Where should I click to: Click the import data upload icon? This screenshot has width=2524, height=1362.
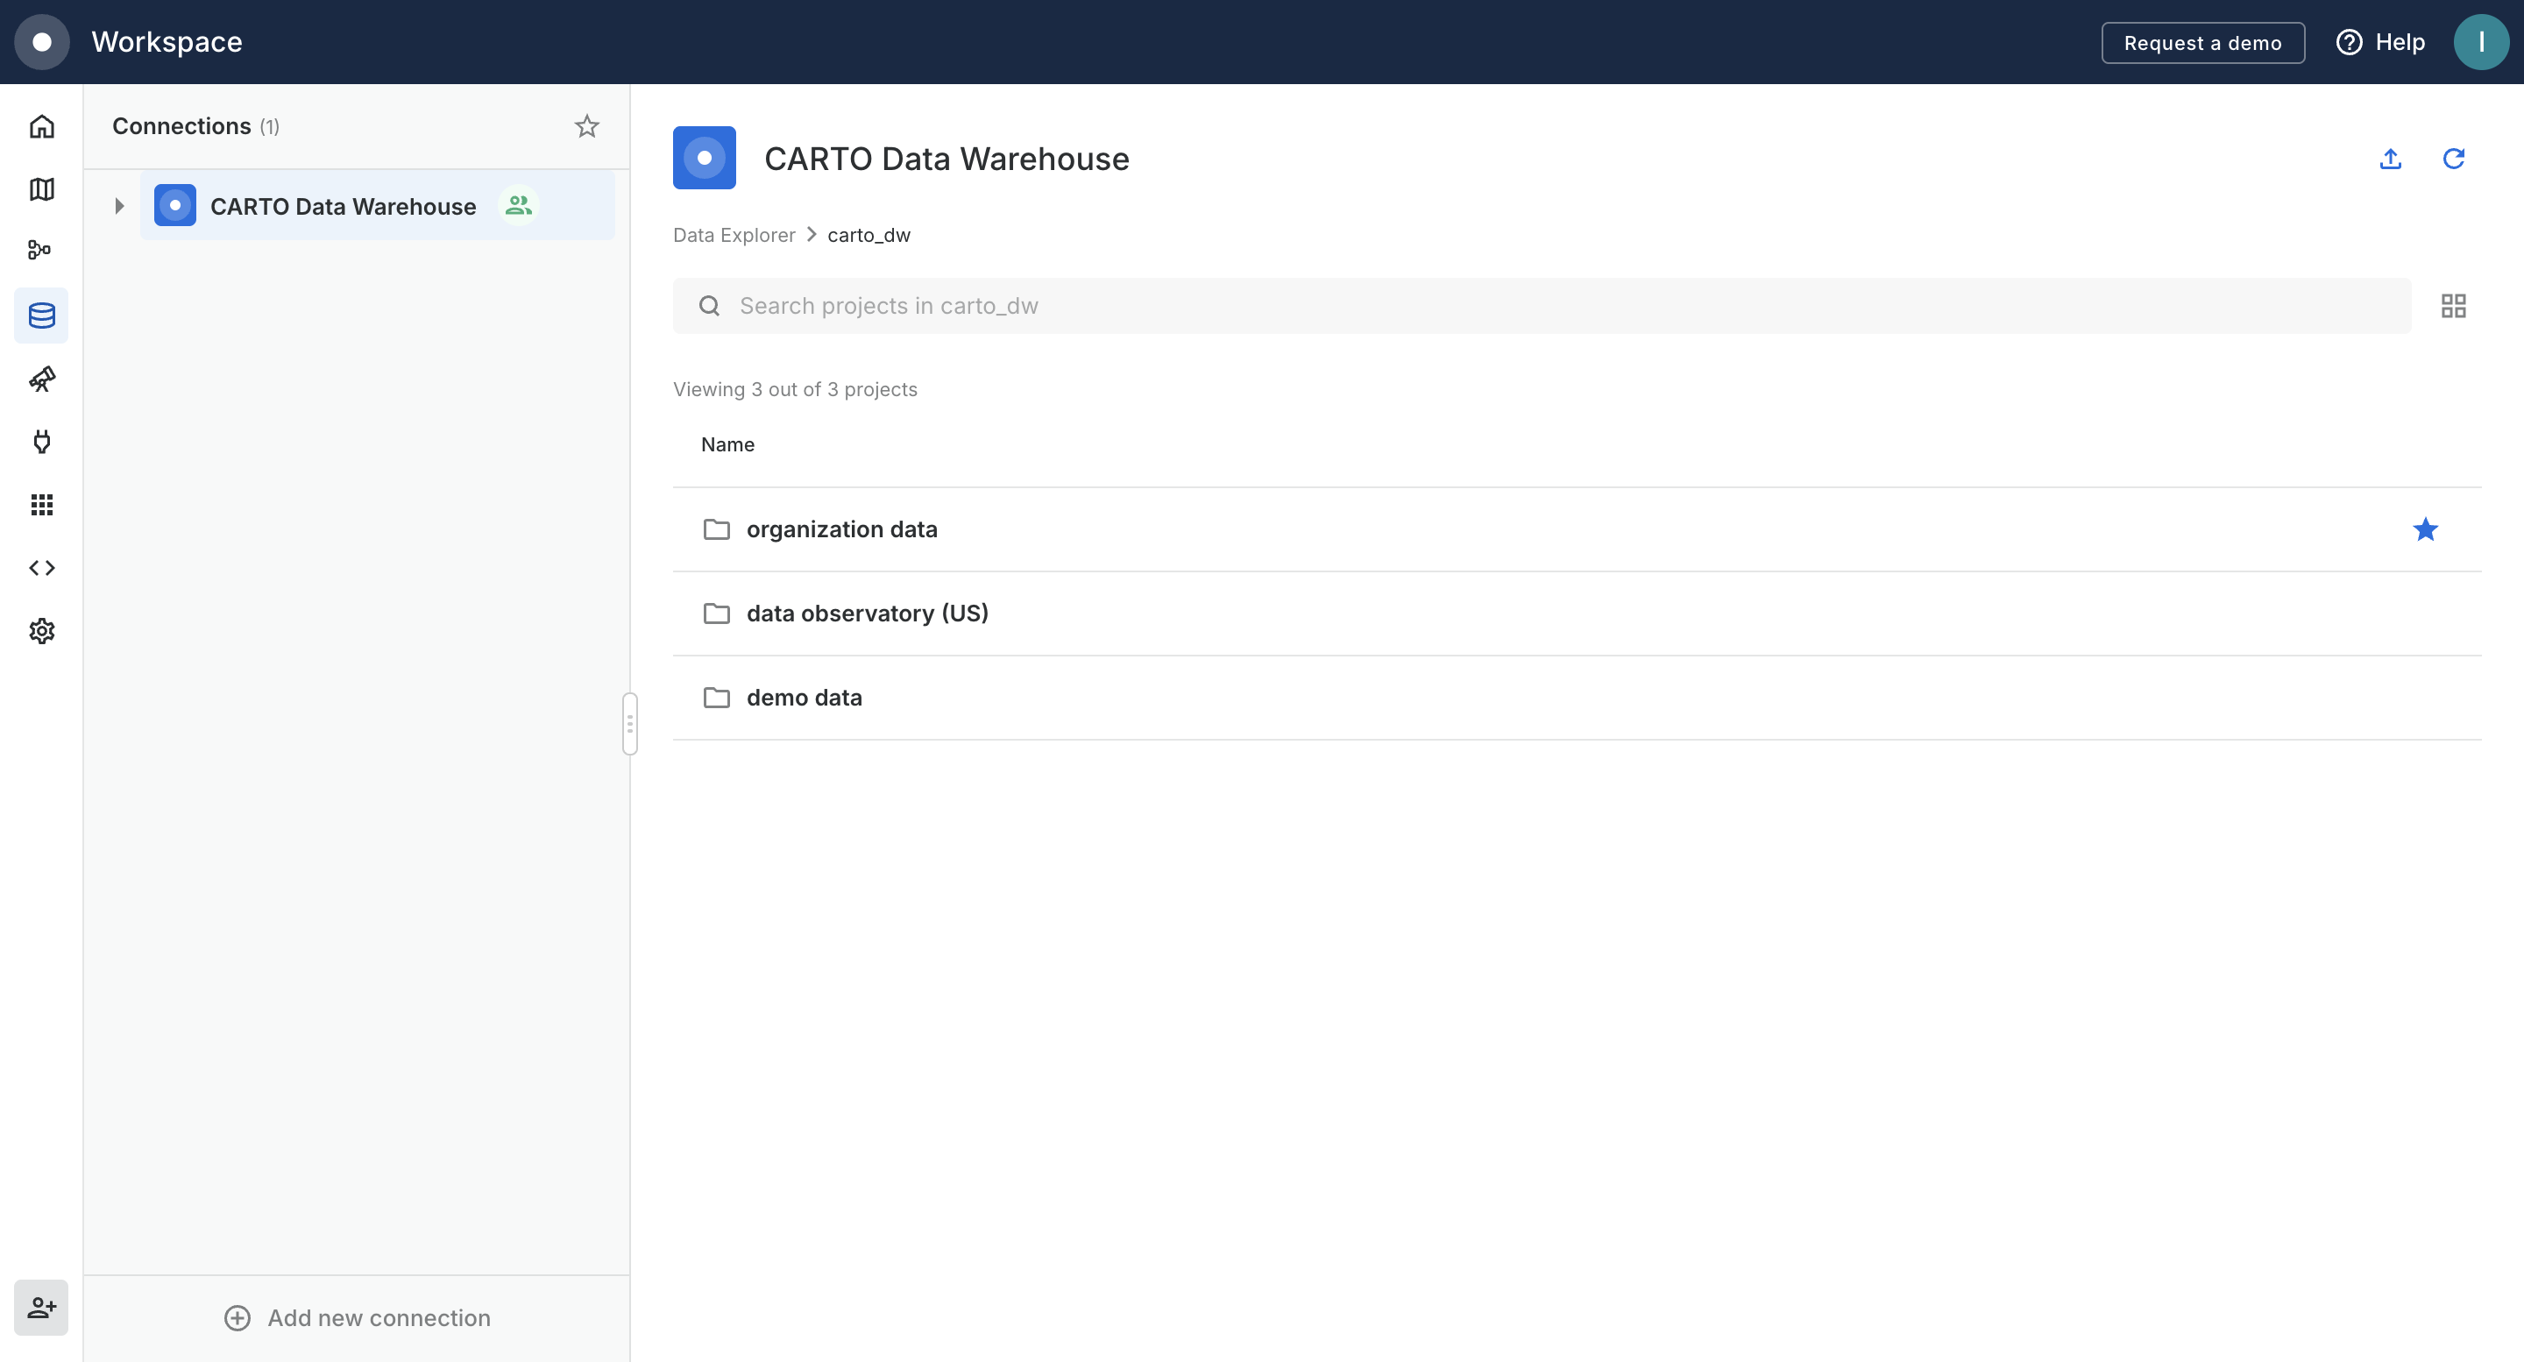point(2391,159)
